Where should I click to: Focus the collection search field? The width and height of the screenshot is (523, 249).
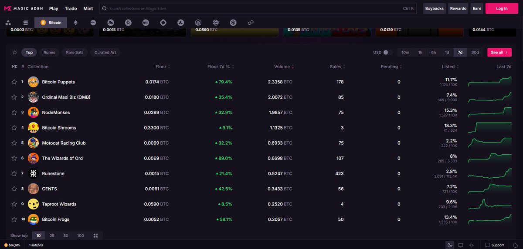[x=258, y=8]
